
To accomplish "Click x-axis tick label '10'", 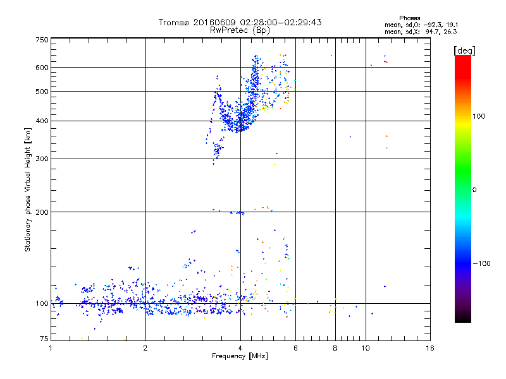I will tap(366, 348).
